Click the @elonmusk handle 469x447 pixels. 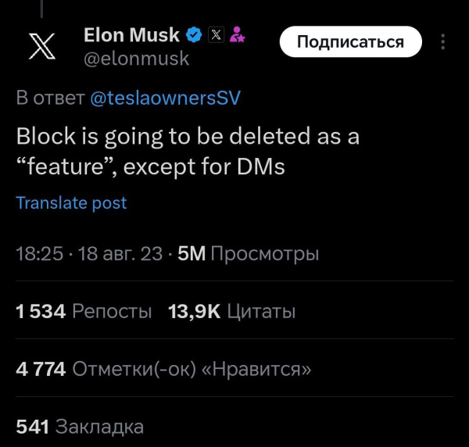coord(135,58)
